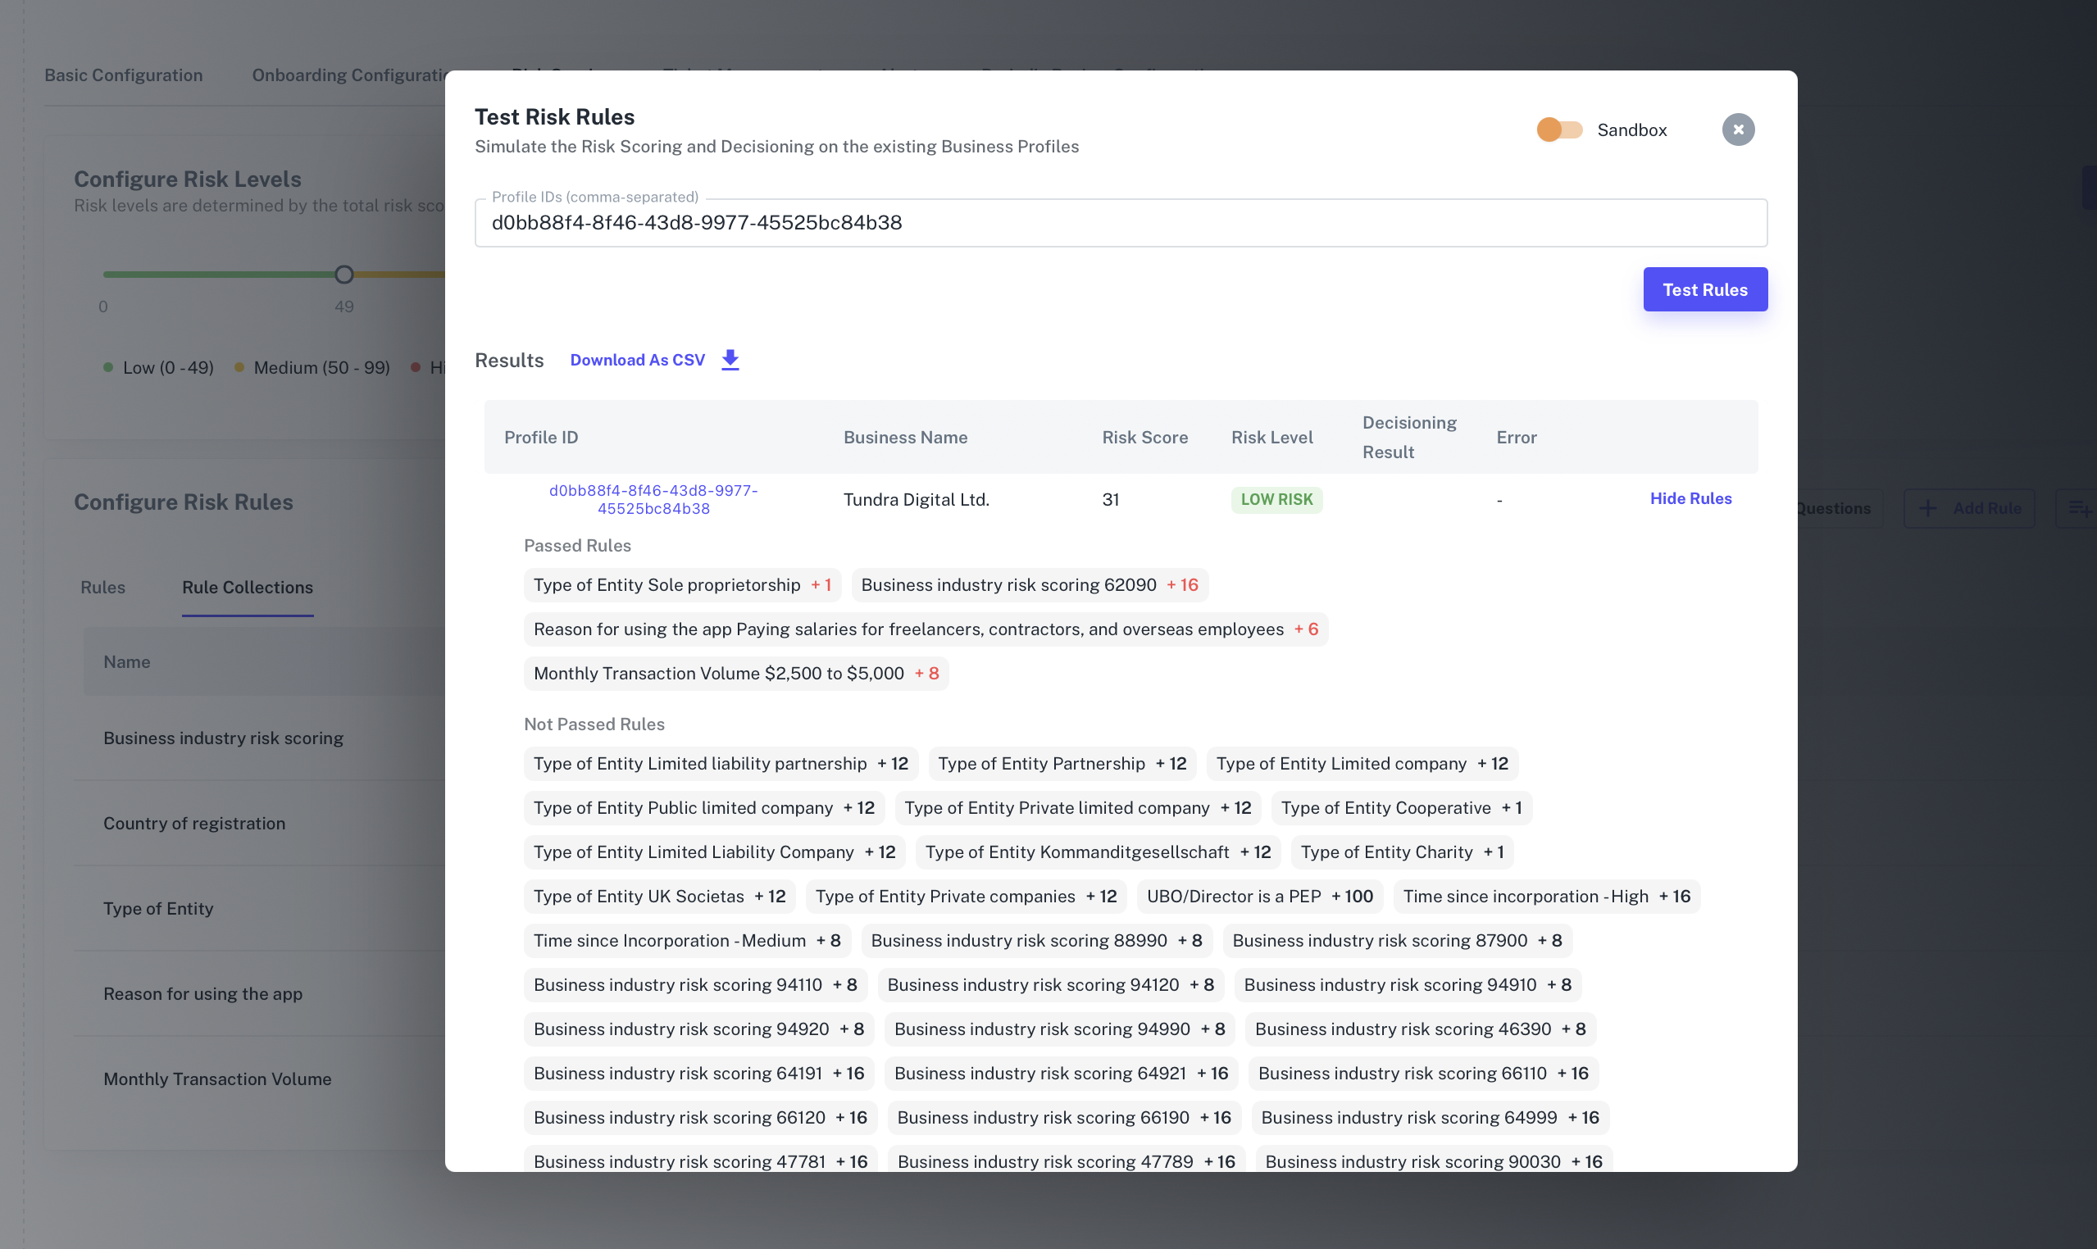Viewport: 2097px width, 1249px height.
Task: Click plus icon on Add Rule button
Action: point(1928,508)
